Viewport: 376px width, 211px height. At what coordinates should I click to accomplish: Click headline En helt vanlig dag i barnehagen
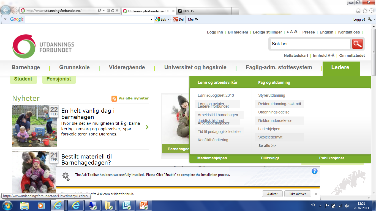tap(88, 114)
